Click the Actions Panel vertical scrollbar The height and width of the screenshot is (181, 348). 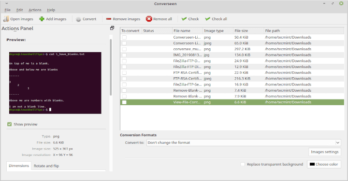[111, 67]
